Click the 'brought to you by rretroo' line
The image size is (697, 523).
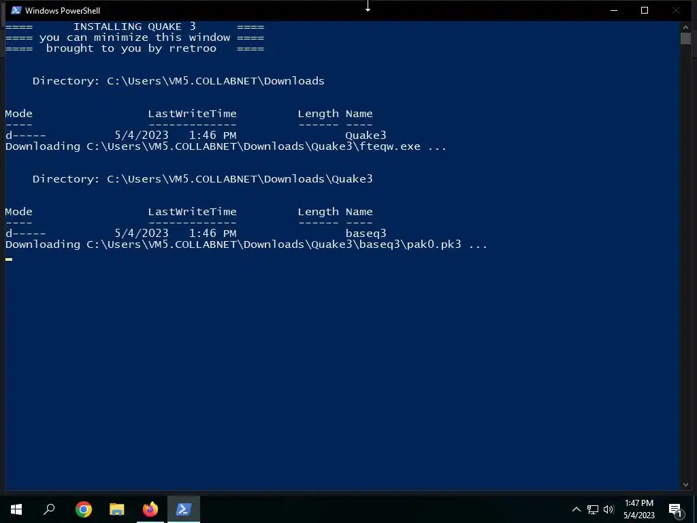tap(135, 48)
